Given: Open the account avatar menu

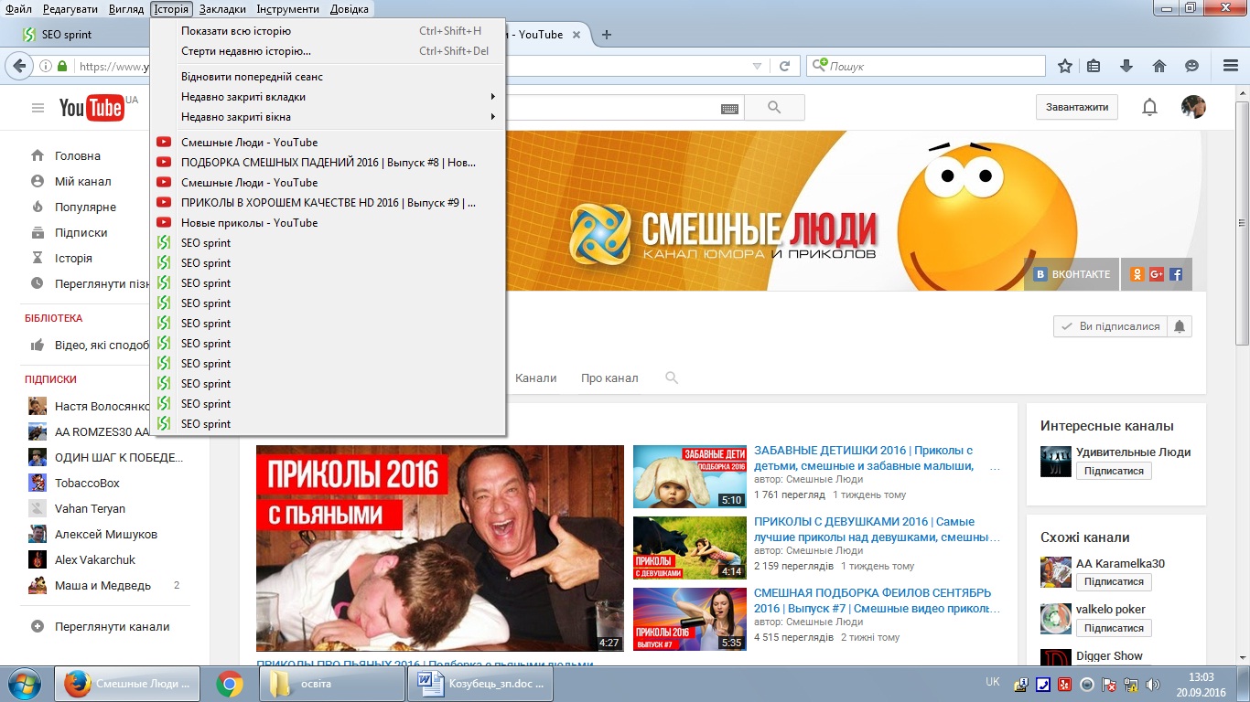Looking at the screenshot, I should tap(1193, 107).
